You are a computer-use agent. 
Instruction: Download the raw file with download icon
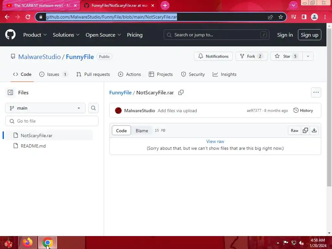[x=314, y=130]
